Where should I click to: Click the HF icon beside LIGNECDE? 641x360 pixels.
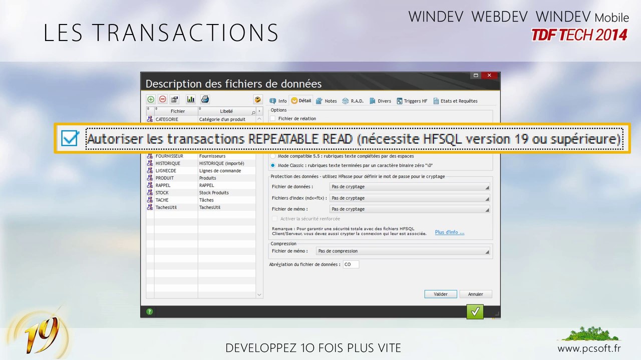(x=150, y=170)
